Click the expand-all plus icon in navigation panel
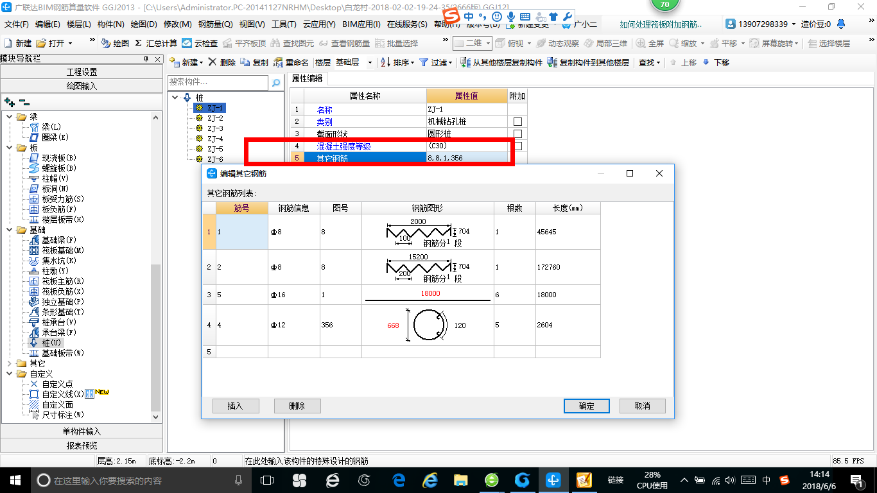The height and width of the screenshot is (493, 877). point(9,102)
